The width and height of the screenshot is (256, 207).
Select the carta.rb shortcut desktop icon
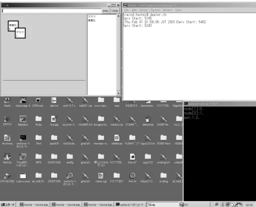point(70,179)
